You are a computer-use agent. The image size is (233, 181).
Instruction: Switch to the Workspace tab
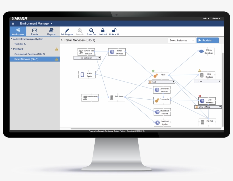pos(18,31)
